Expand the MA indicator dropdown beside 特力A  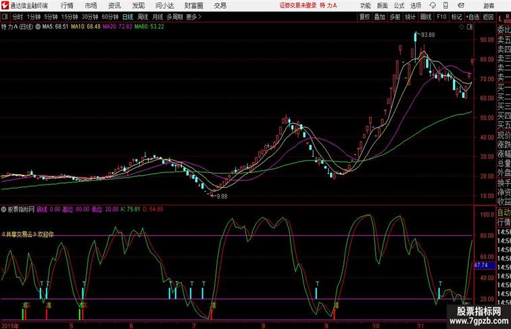pos(38,27)
